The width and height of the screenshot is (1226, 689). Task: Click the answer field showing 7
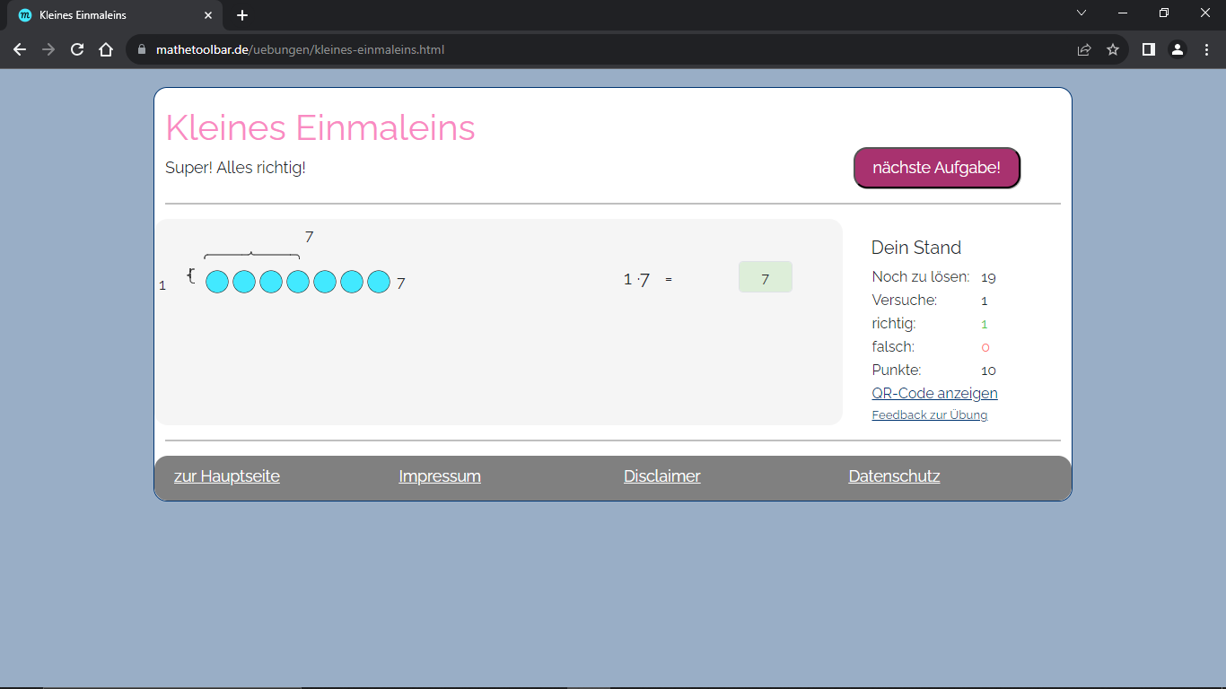(765, 277)
